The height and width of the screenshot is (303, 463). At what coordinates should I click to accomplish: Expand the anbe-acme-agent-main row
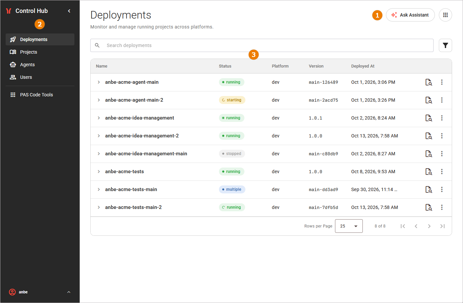99,82
